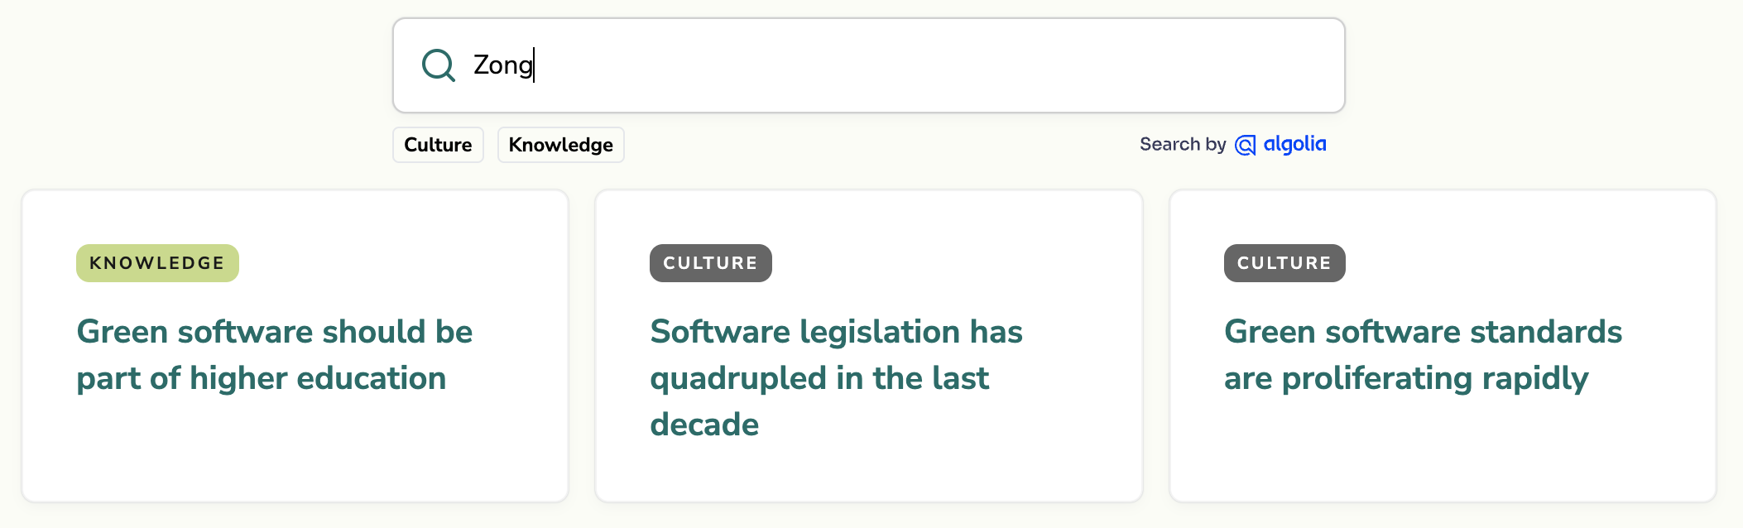1743x528 pixels.
Task: Open the 'Green software should be part of higher education' article
Action: click(x=274, y=354)
